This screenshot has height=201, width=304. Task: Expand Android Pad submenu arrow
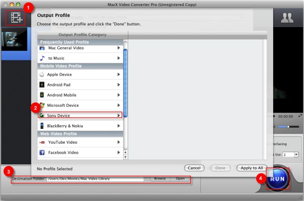tap(119, 85)
